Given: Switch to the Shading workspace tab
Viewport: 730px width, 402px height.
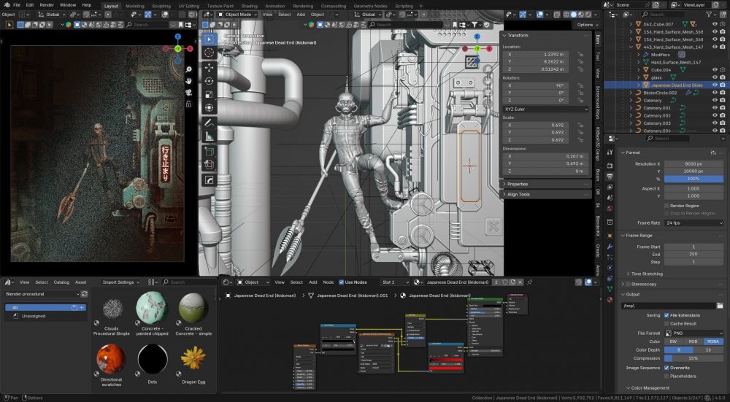Looking at the screenshot, I should click(249, 6).
